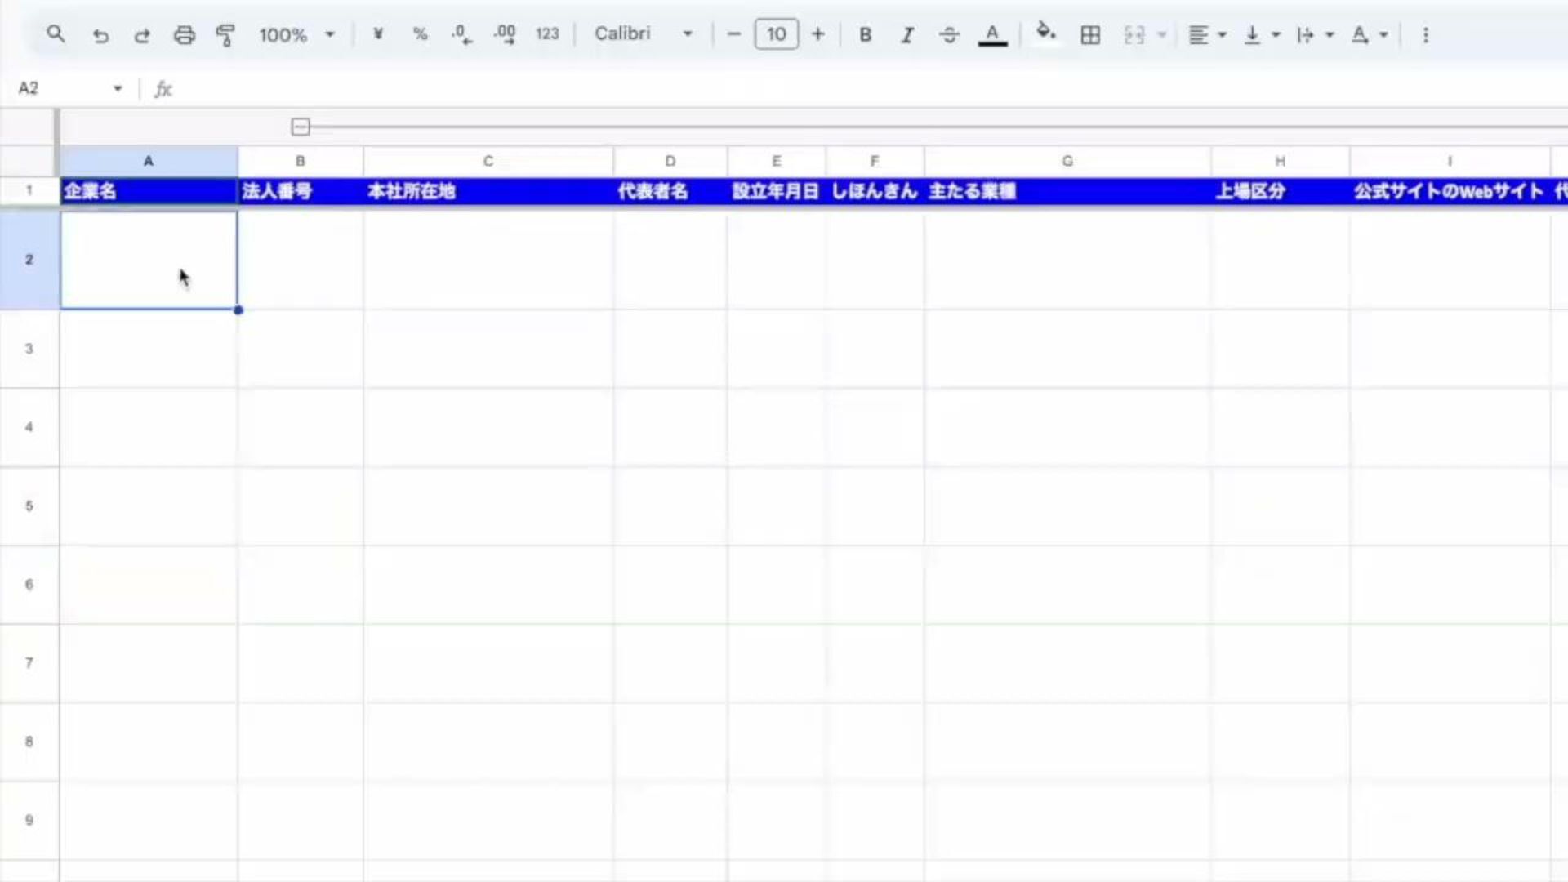Toggle bold formatting
Screen dimensions: 1568x882
(866, 35)
